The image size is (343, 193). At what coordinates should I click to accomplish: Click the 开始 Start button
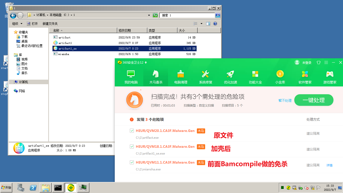[6, 187]
